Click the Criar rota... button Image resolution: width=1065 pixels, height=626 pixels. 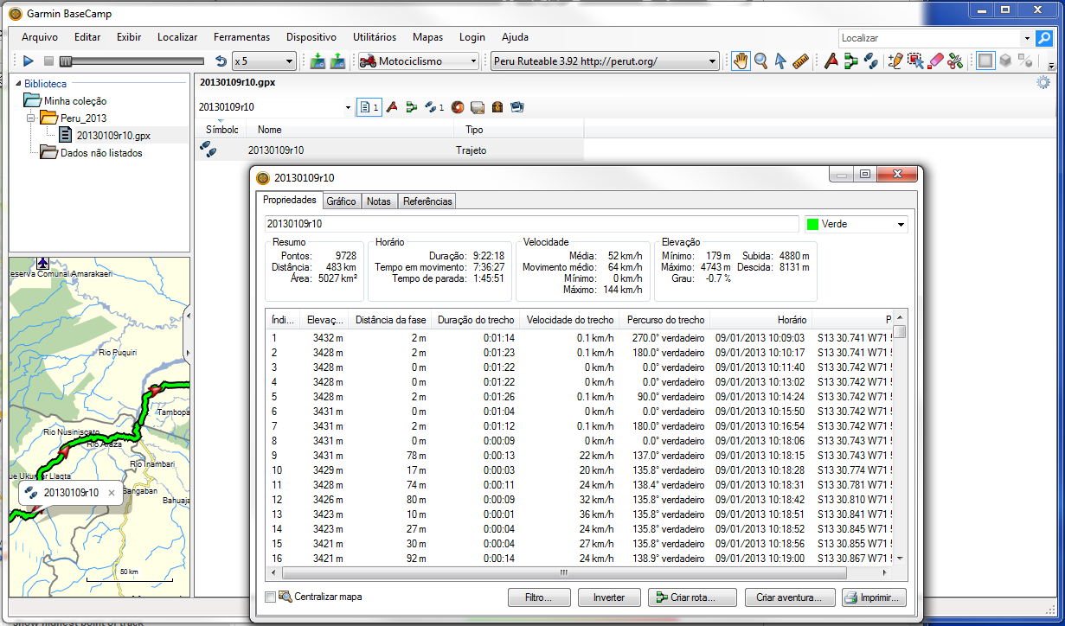pyautogui.click(x=692, y=597)
